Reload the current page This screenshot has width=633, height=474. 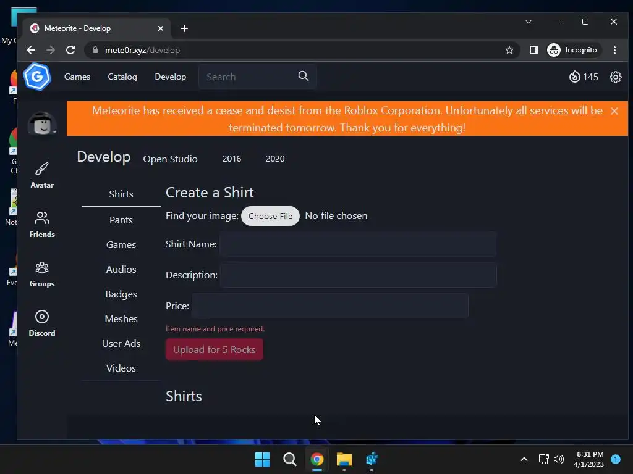70,50
